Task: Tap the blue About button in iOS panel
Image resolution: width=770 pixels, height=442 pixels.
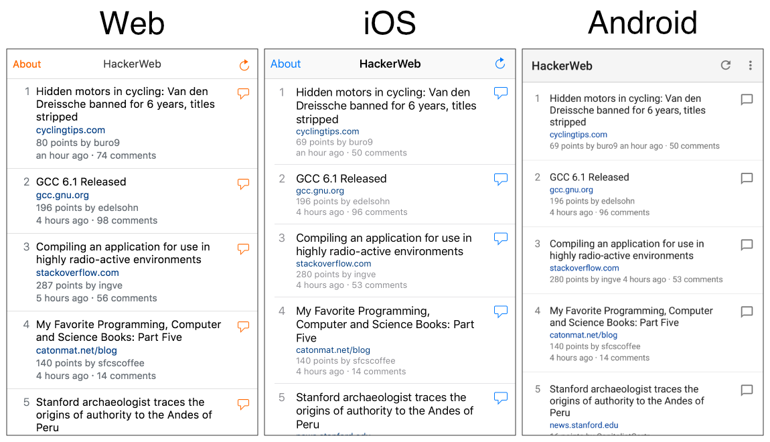Action: click(285, 64)
